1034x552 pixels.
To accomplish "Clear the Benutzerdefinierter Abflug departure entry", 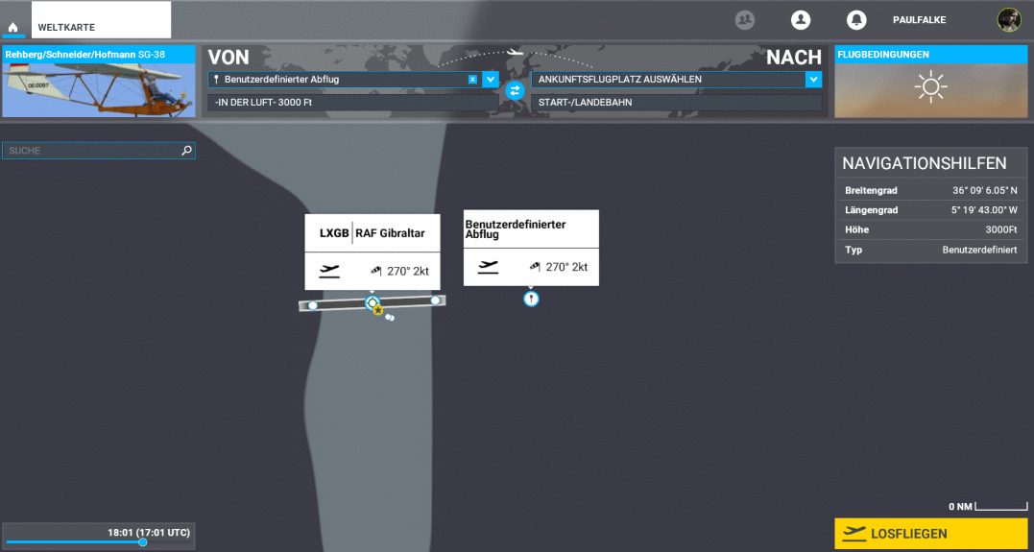I will (x=472, y=80).
